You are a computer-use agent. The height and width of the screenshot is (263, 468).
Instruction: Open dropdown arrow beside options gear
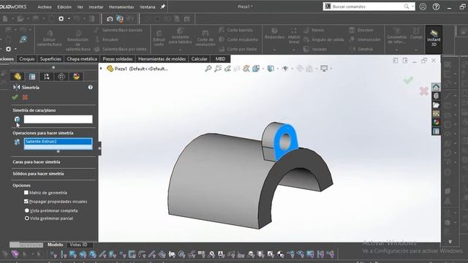click(x=69, y=19)
